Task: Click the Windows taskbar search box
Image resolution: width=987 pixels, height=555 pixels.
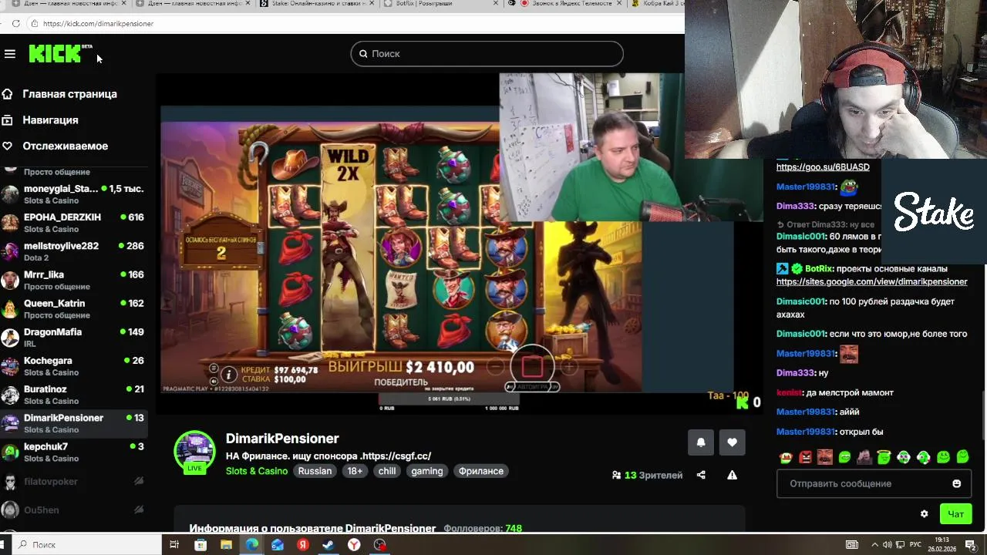Action: pyautogui.click(x=86, y=544)
